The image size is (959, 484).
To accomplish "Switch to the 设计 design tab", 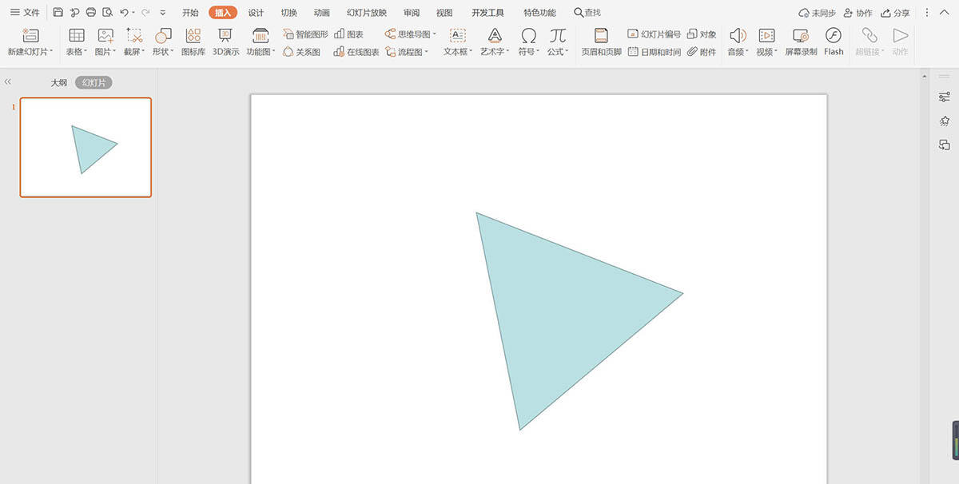I will pos(256,13).
